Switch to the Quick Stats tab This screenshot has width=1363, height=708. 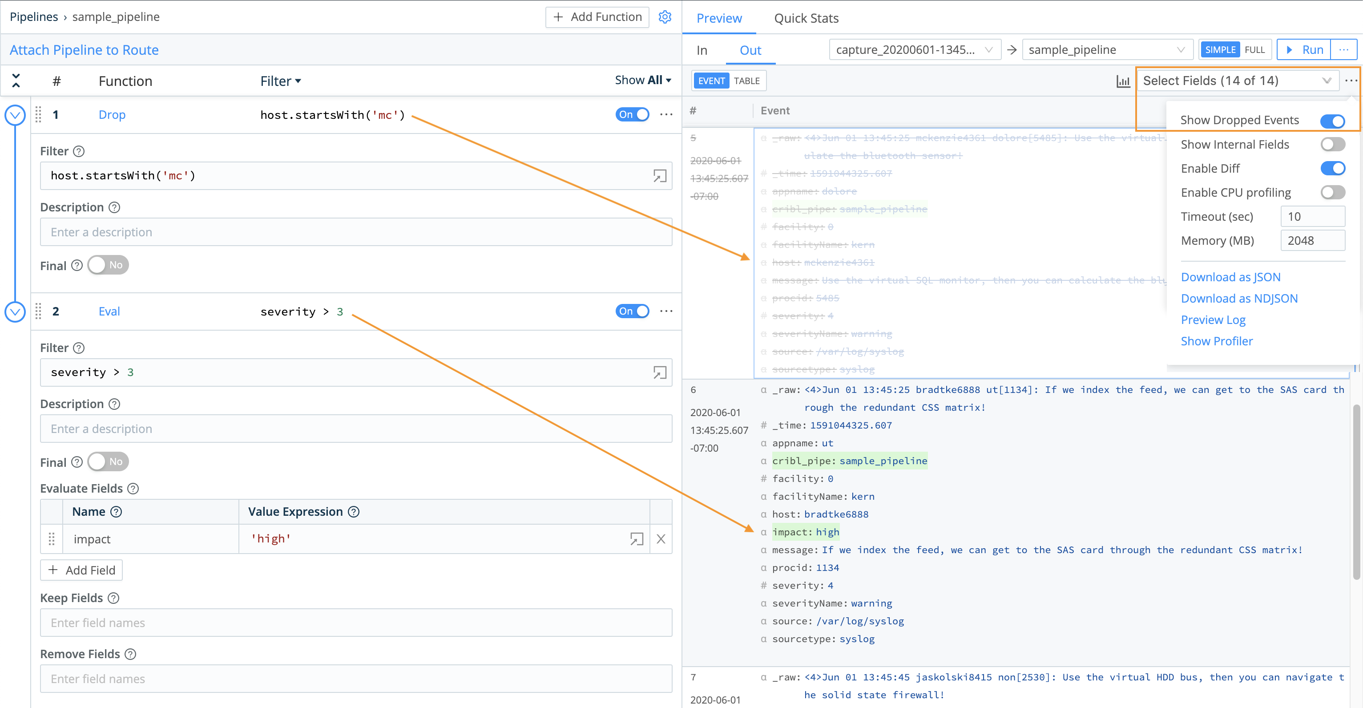coord(806,18)
